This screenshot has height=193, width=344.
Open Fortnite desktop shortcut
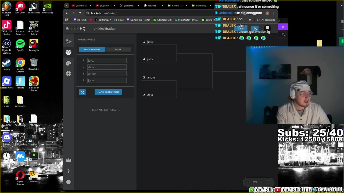20,83
